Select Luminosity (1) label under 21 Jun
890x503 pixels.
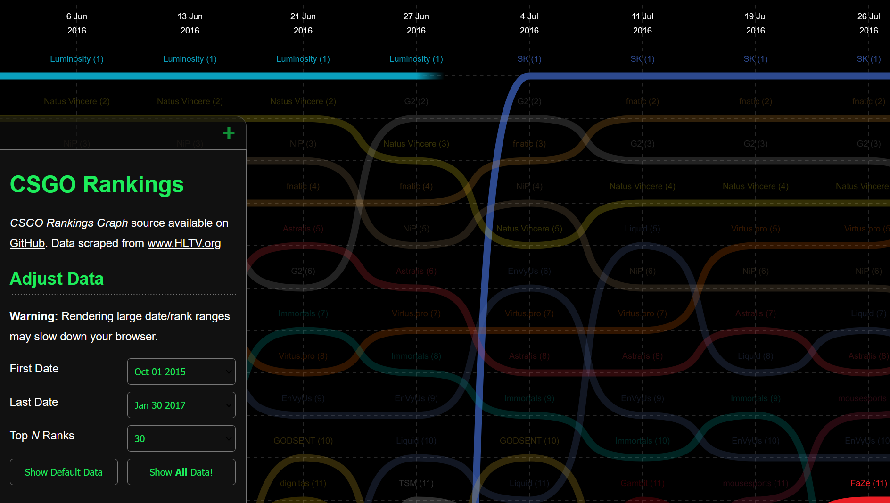303,59
